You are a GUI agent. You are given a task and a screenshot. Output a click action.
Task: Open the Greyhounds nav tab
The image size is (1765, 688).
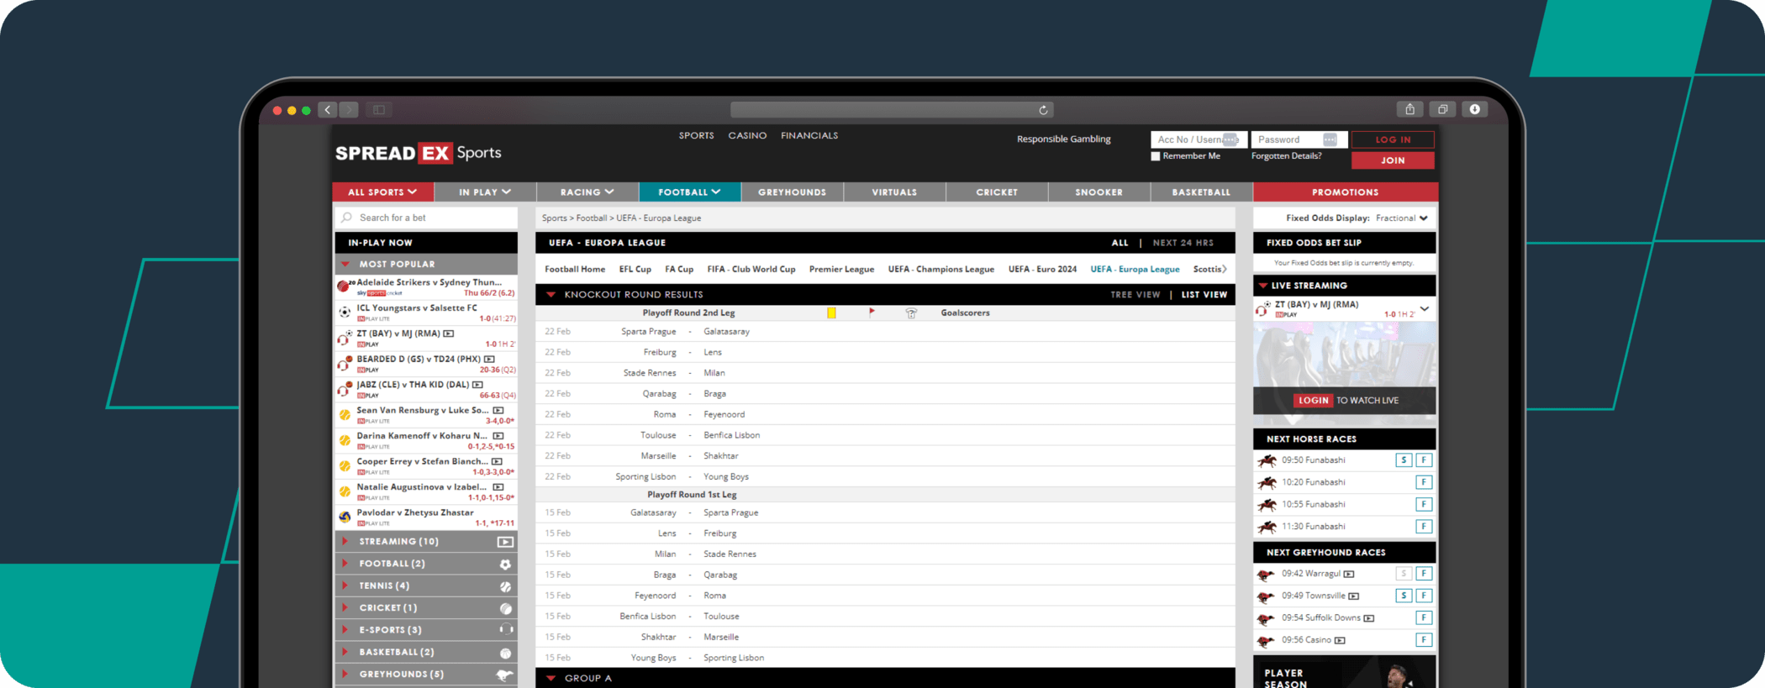click(x=792, y=192)
